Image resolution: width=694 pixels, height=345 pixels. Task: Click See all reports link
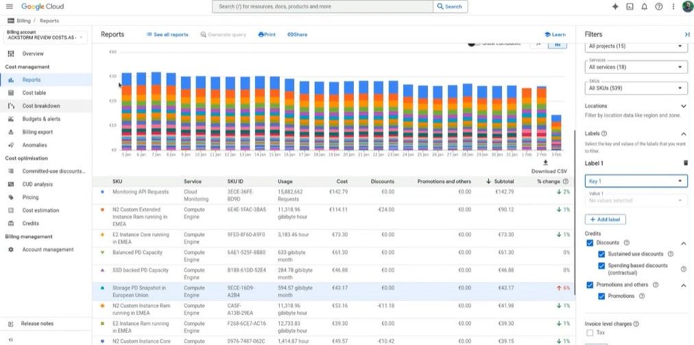click(167, 34)
